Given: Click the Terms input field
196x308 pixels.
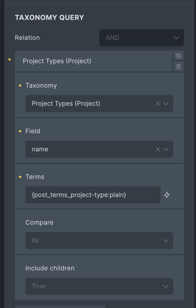Looking at the screenshot, I should [93, 195].
